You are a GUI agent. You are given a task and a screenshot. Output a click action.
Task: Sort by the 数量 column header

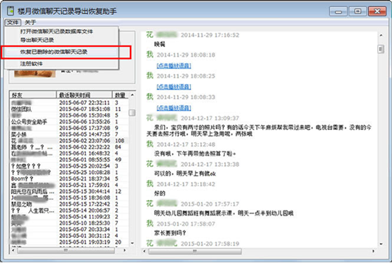[x=120, y=95]
